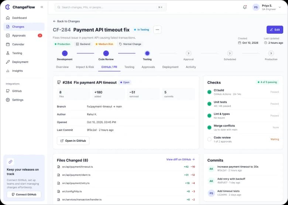Viewport: 288px width, 205px height.
Task: Open Dashboard in the sidebar
Action: pos(24,18)
